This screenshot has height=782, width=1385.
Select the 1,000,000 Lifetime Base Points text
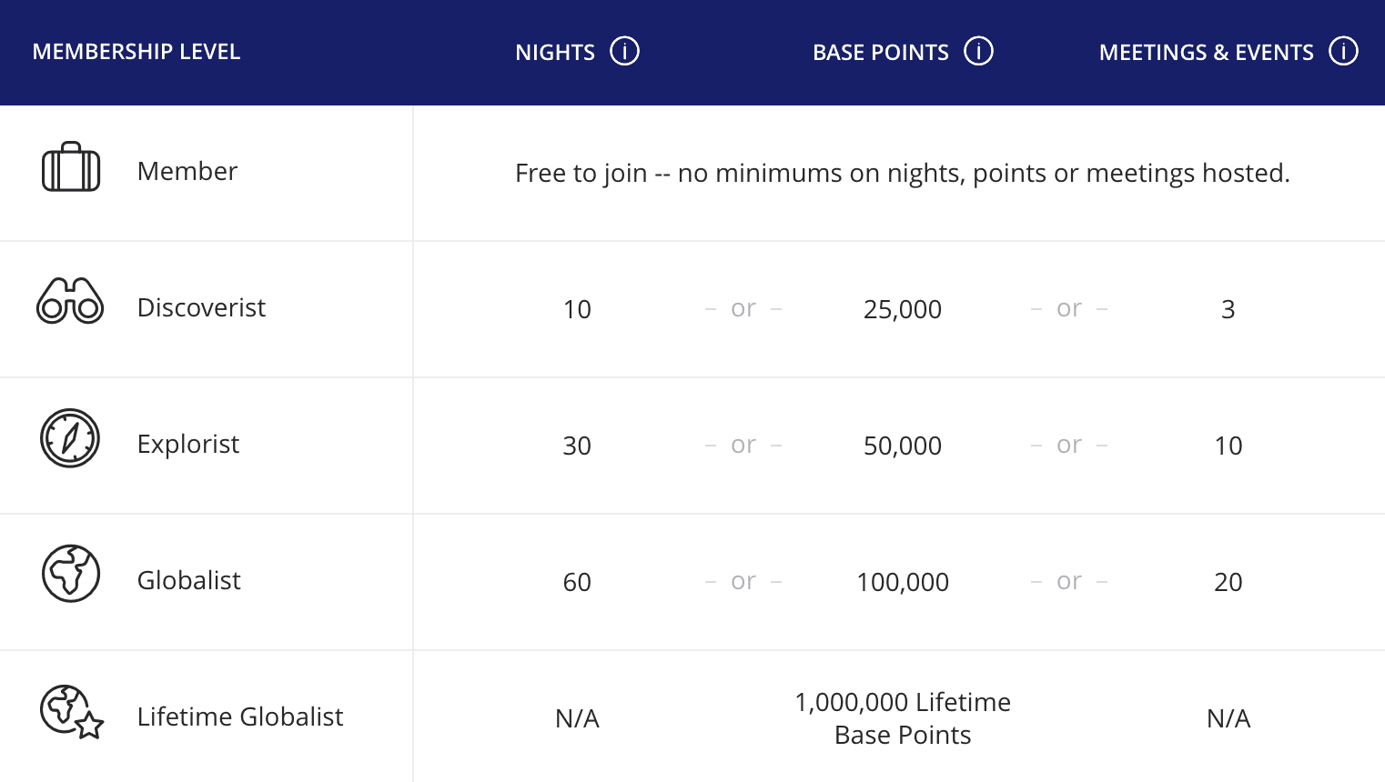coord(902,718)
